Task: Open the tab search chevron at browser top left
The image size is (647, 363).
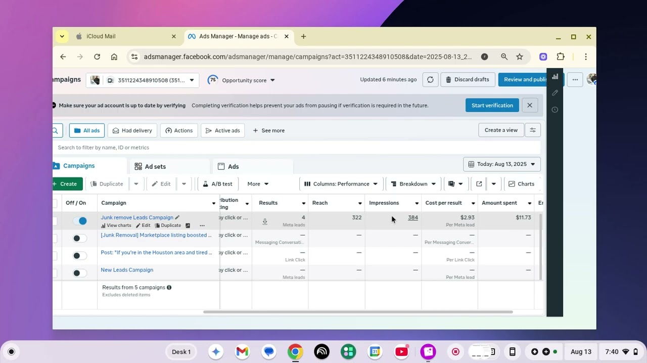Action: click(x=62, y=36)
